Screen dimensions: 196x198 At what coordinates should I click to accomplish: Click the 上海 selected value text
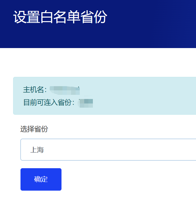[x=37, y=150]
